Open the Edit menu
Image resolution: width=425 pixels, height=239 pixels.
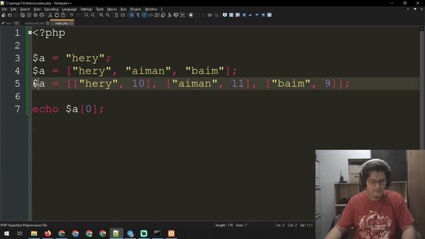point(13,9)
